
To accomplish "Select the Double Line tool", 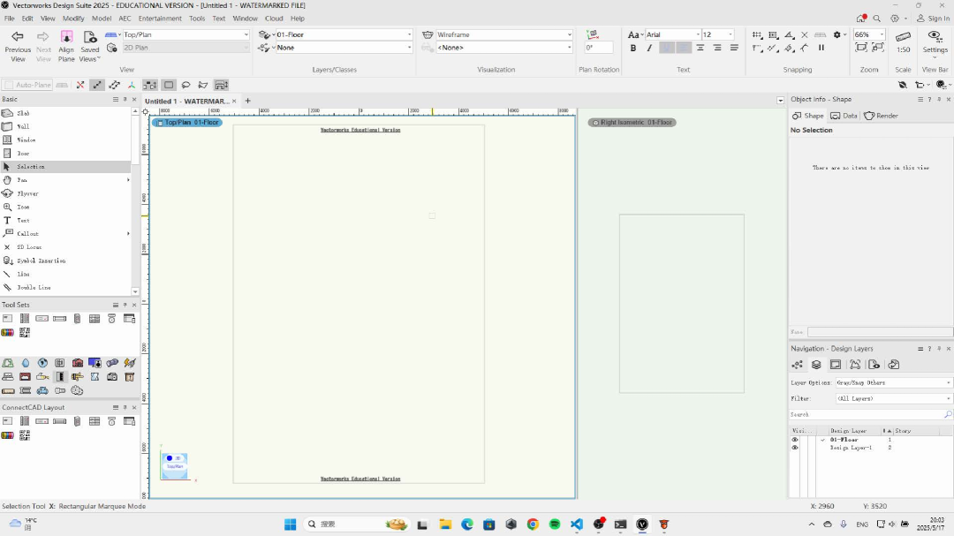I will [x=33, y=288].
